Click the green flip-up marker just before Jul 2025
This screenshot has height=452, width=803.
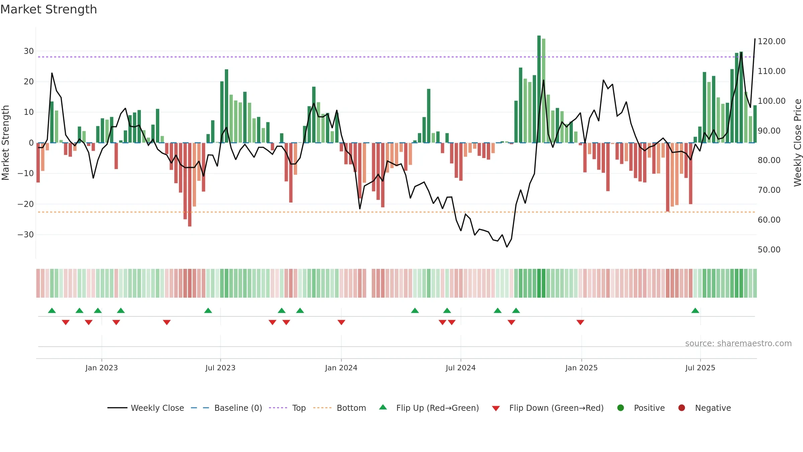(695, 310)
